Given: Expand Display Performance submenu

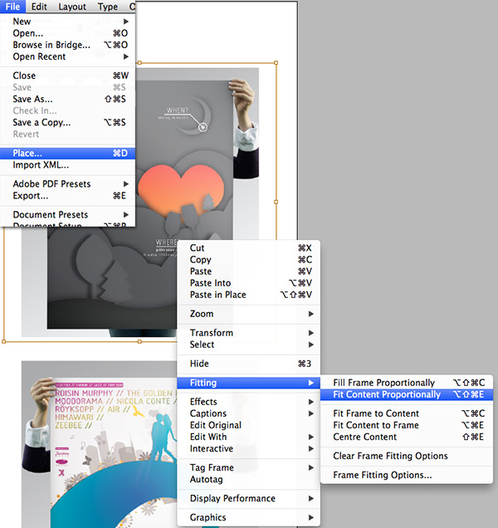Looking at the screenshot, I should pyautogui.click(x=248, y=498).
